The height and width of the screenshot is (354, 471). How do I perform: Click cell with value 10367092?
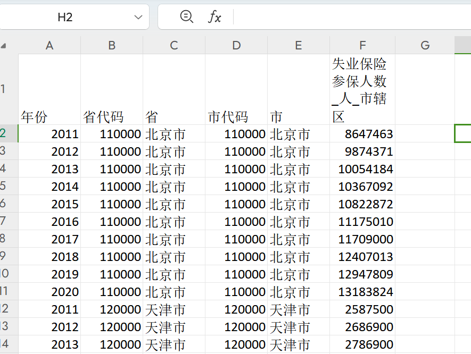[362, 186]
